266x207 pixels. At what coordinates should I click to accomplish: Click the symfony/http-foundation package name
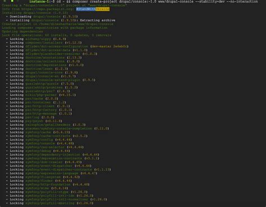pos(48,184)
